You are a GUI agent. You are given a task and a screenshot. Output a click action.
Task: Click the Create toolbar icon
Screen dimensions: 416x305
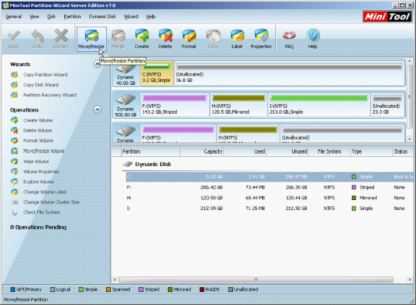[141, 39]
